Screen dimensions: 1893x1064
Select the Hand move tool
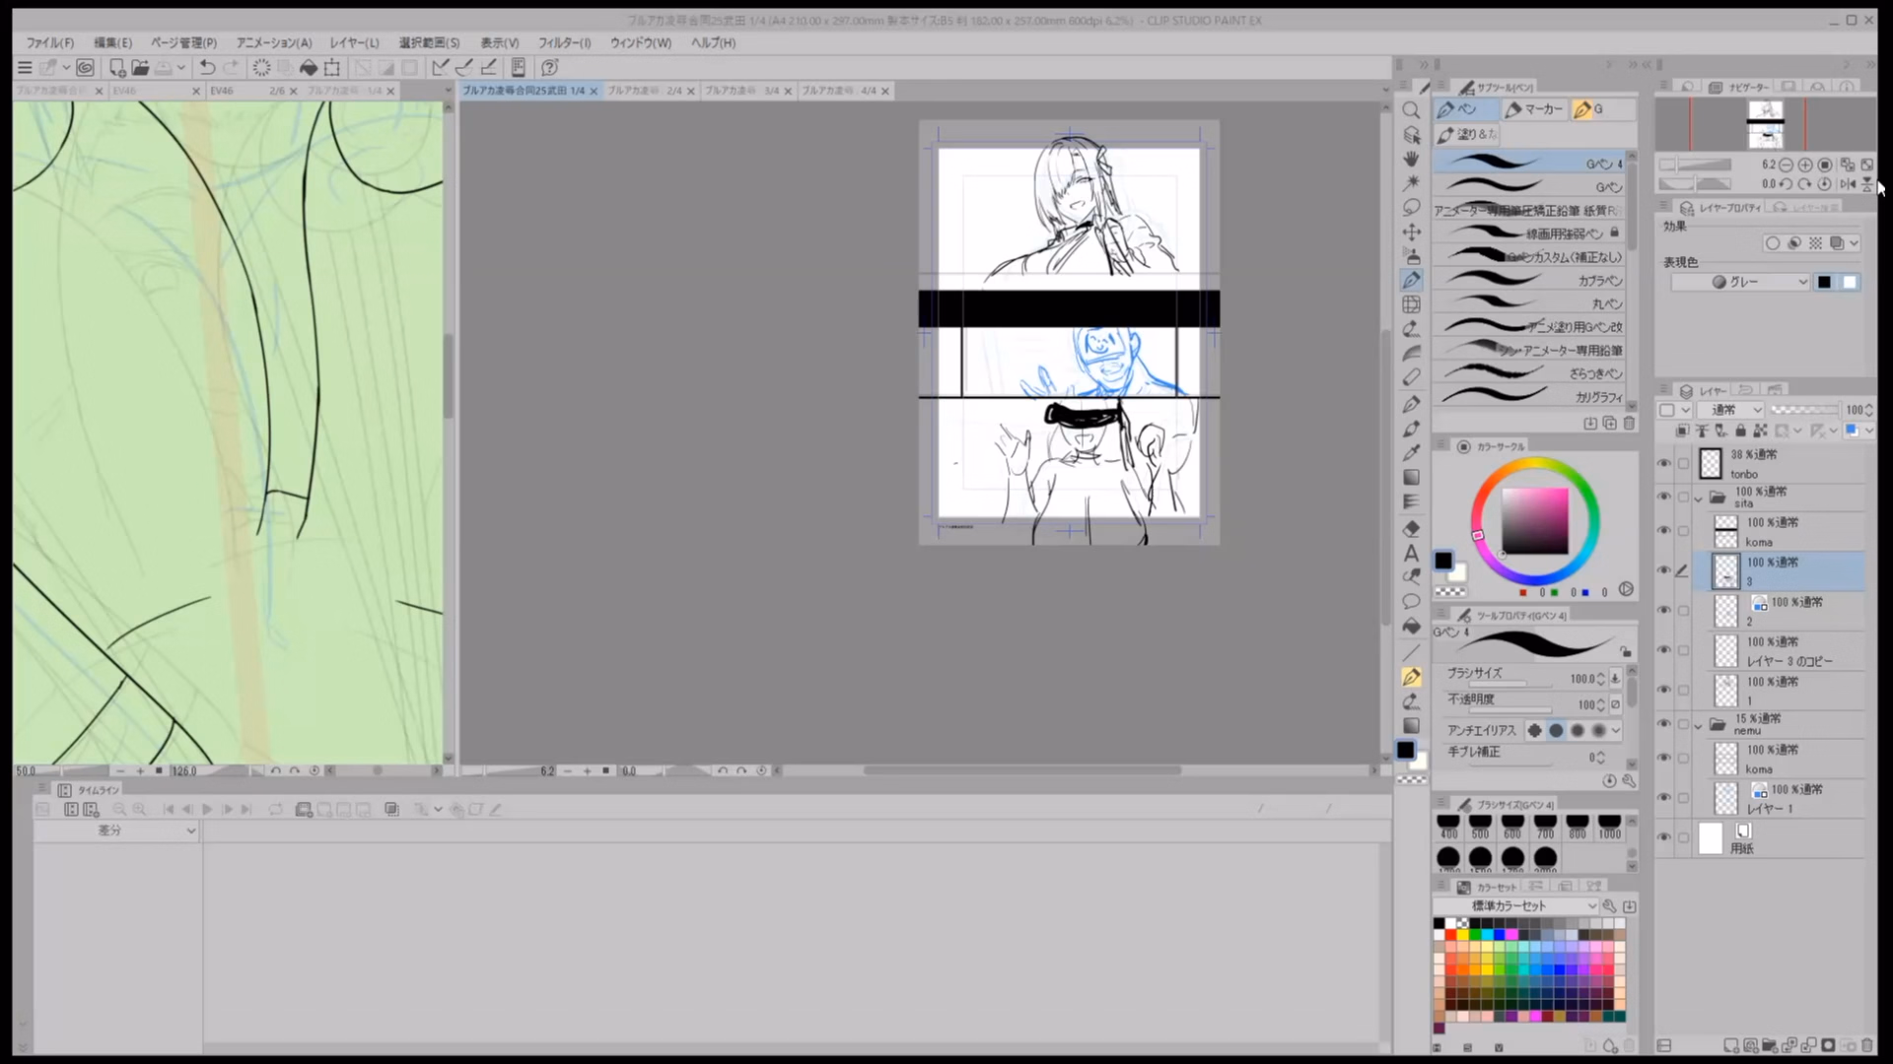pos(1411,159)
